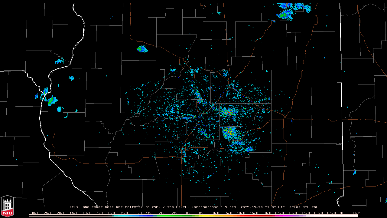Click the (0.25KM / 256 LEVEL) label
Viewport: 387px width, 218px height.
coord(167,207)
